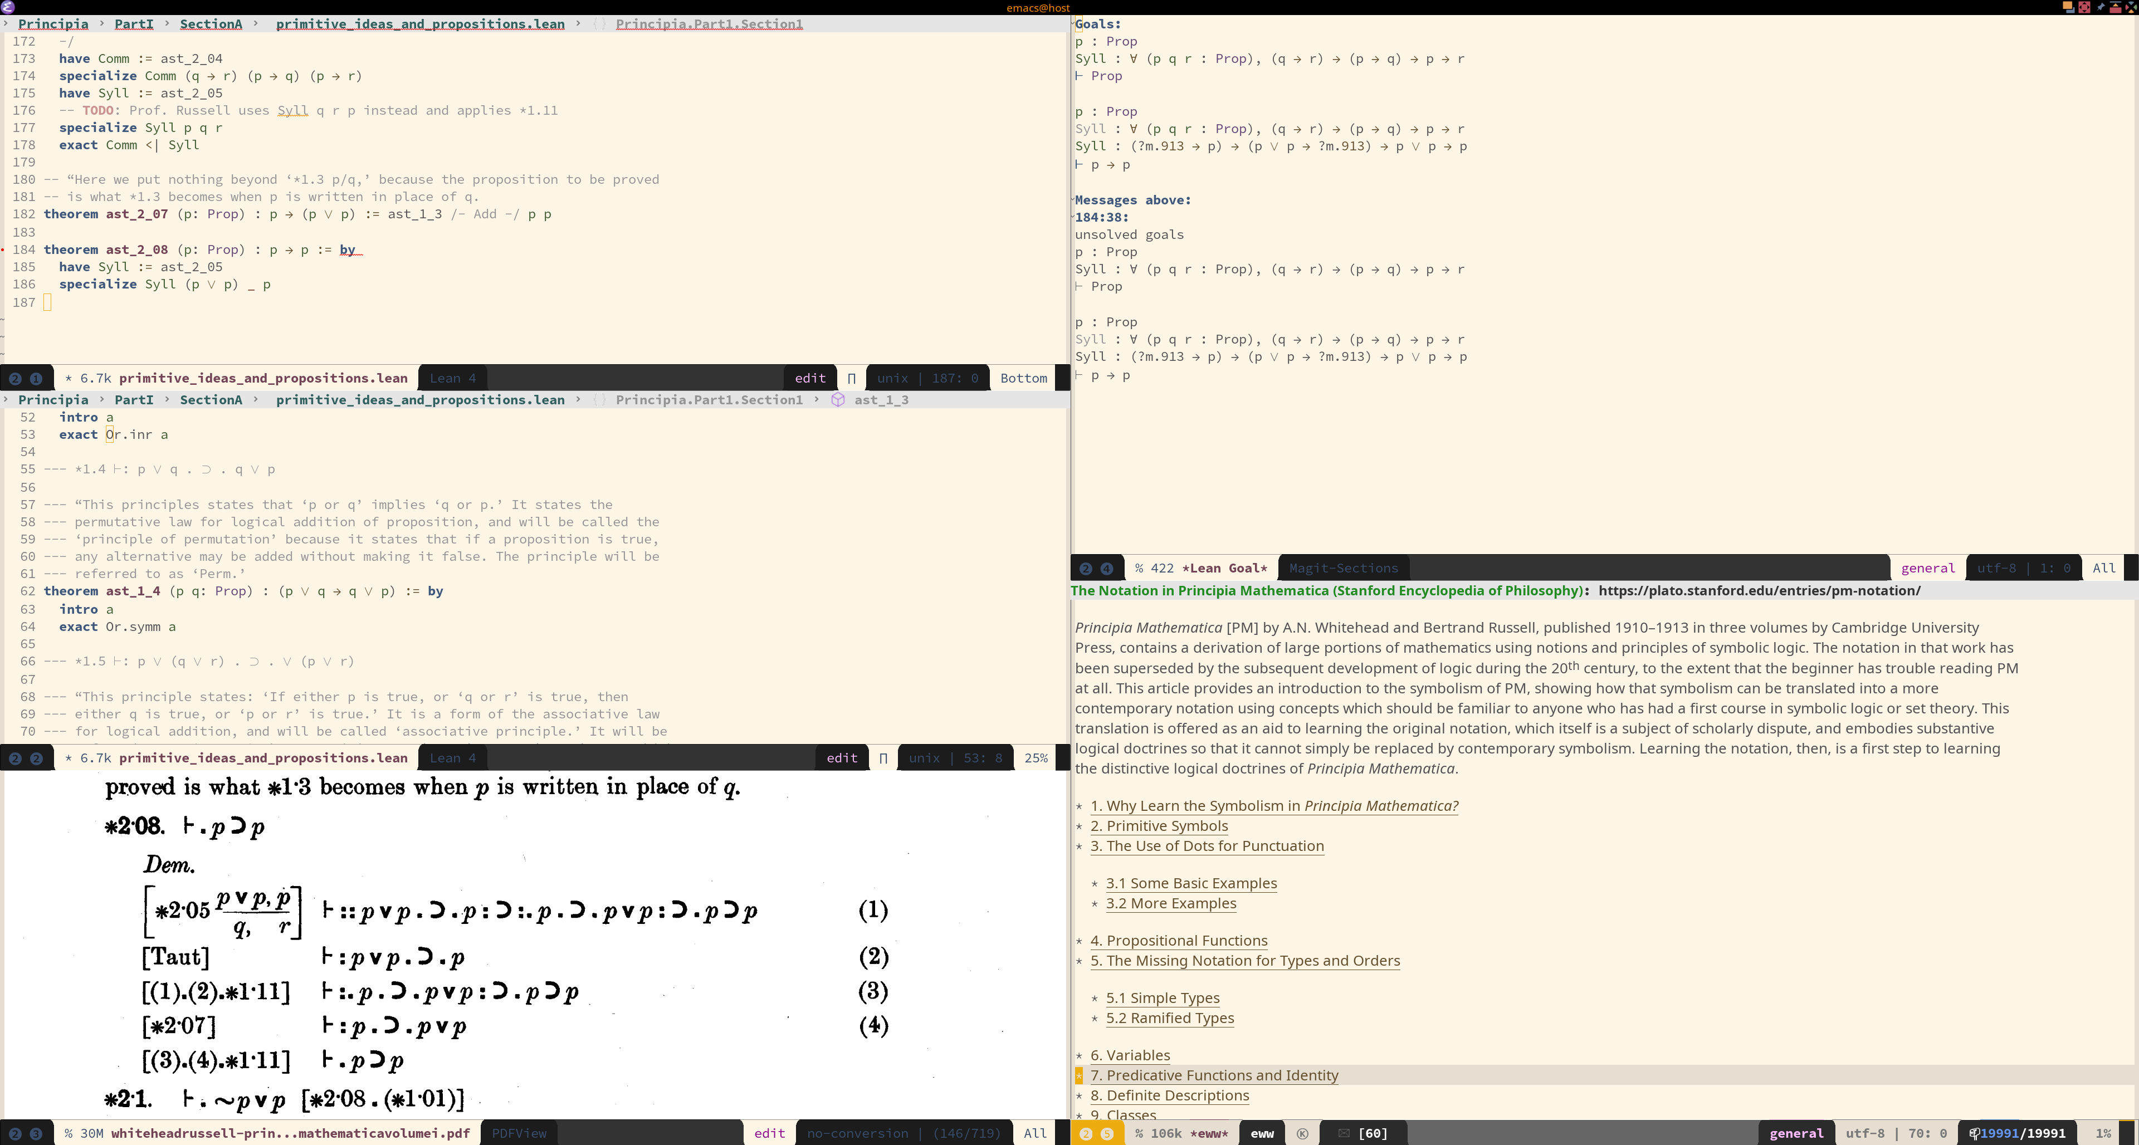Click the 1% position indicator in eww mode line

pos(2102,1133)
